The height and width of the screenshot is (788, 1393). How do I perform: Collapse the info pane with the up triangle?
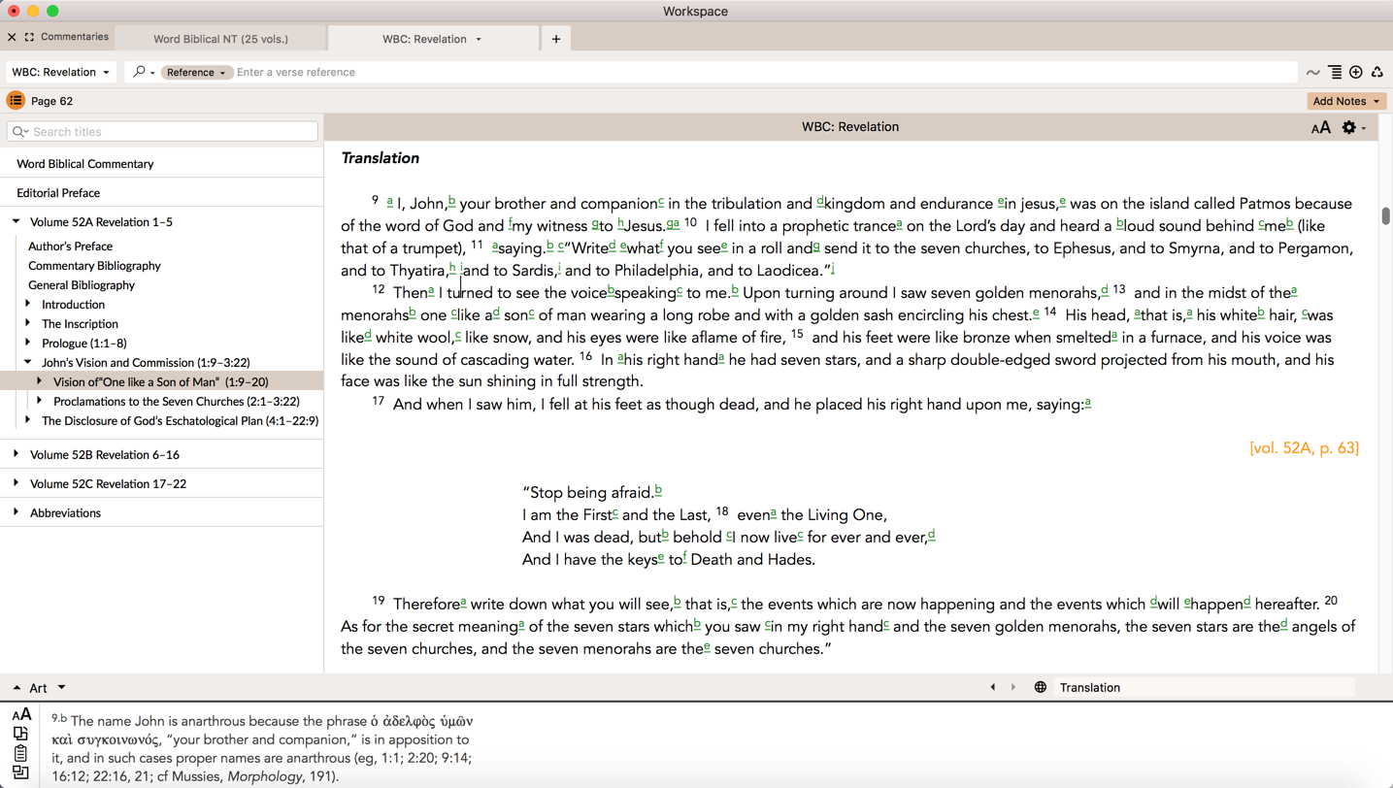(x=17, y=688)
